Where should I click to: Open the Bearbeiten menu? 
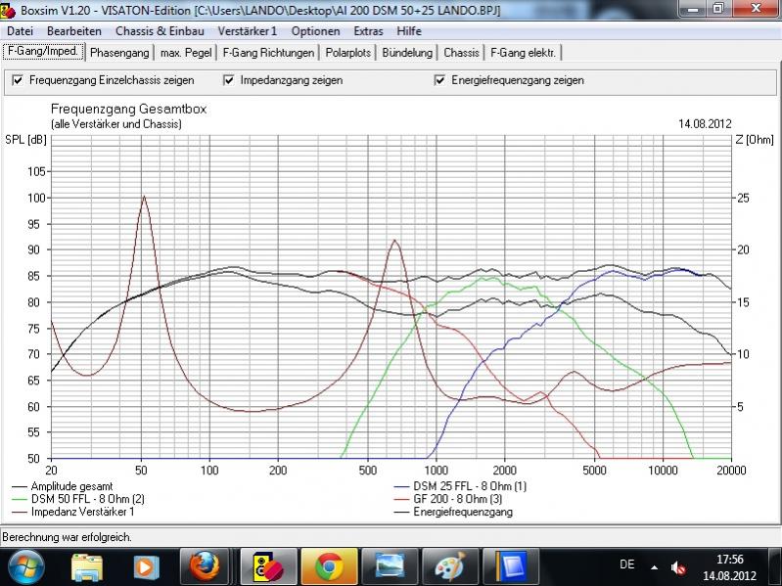pyautogui.click(x=73, y=31)
